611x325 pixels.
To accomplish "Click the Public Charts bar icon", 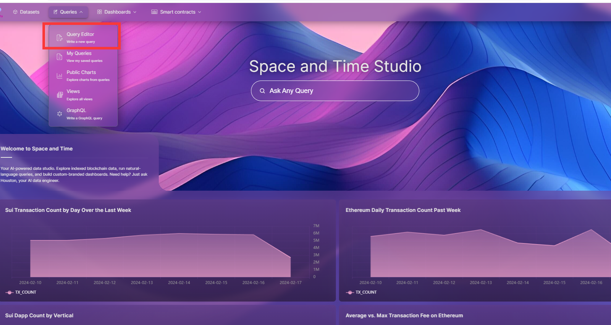I will (60, 76).
